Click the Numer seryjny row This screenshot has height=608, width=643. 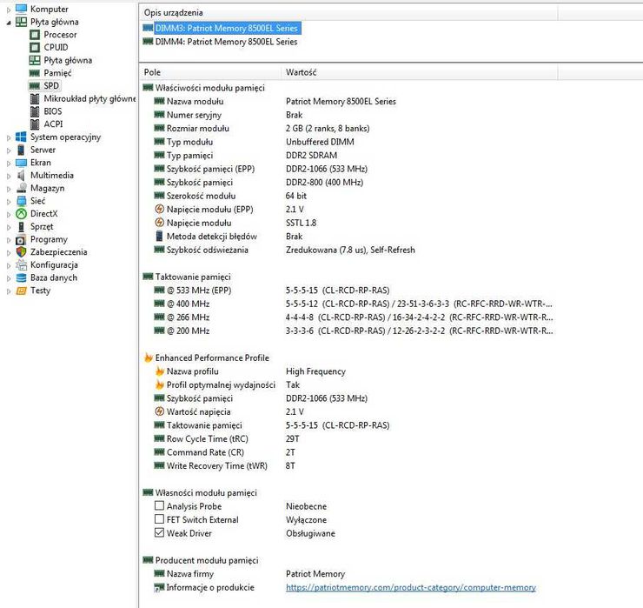[x=348, y=115]
